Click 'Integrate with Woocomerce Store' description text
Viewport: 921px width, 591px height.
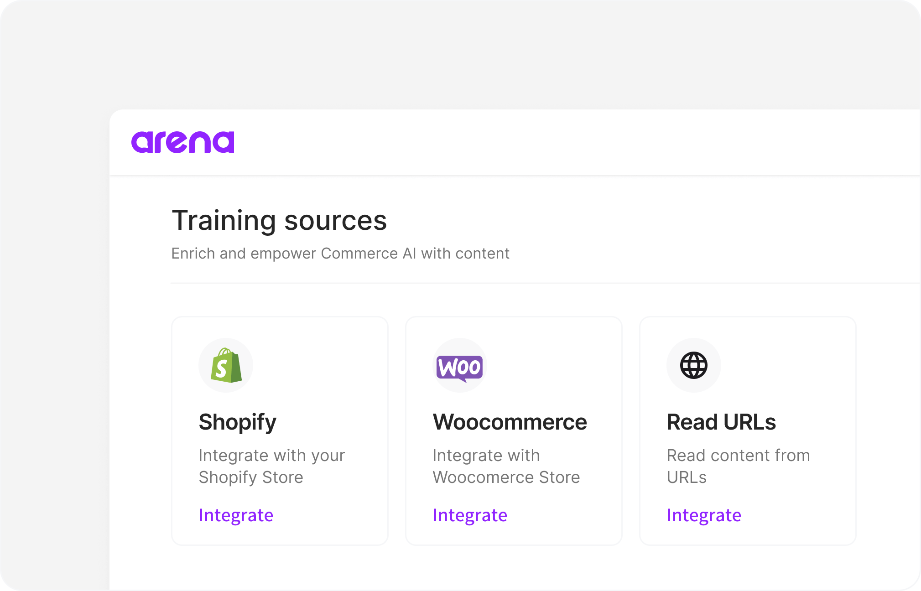click(506, 466)
